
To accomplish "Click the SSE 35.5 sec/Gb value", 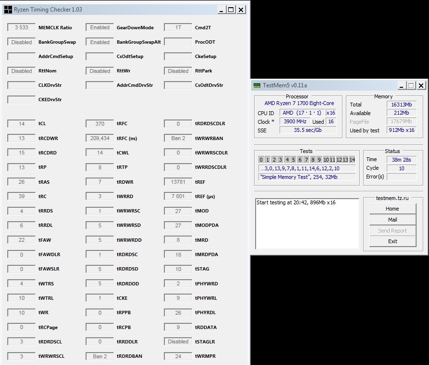I will point(308,130).
